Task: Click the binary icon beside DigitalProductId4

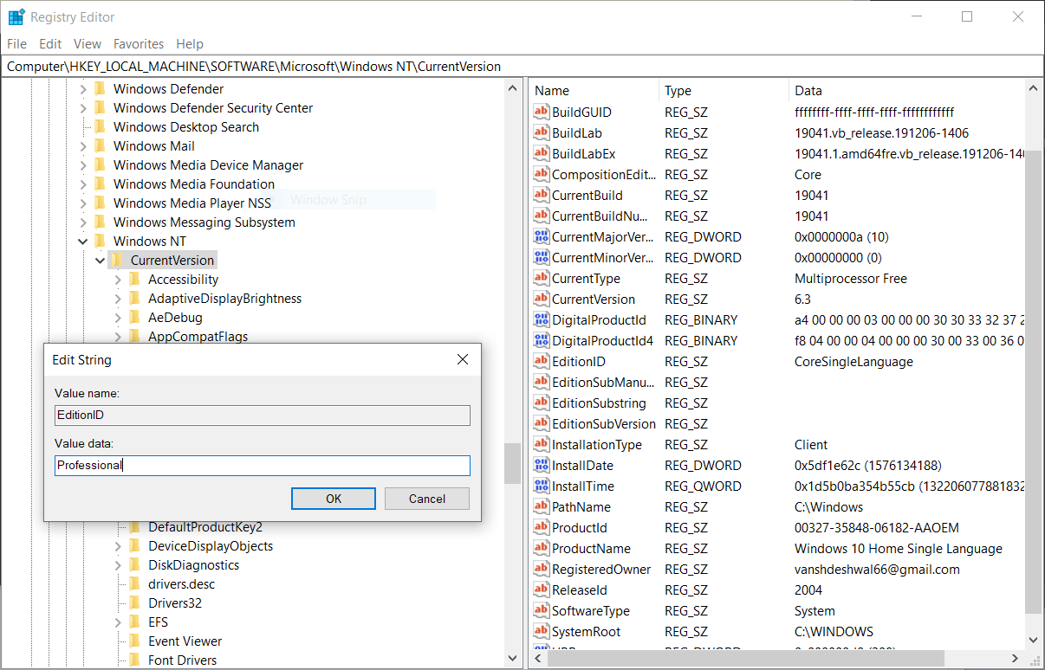Action: coord(542,341)
